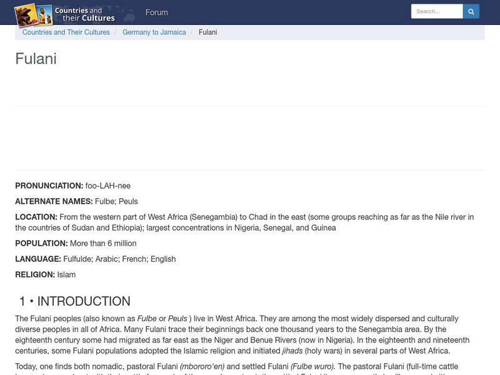The image size is (500, 375).
Task: Click the LOCATION label
Action: pyautogui.click(x=36, y=217)
